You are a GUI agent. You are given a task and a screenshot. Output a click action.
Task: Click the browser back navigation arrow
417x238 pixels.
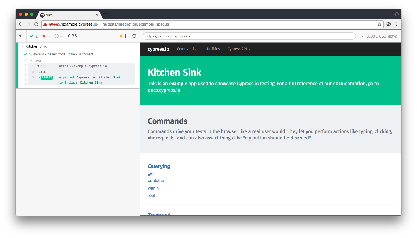click(x=21, y=24)
